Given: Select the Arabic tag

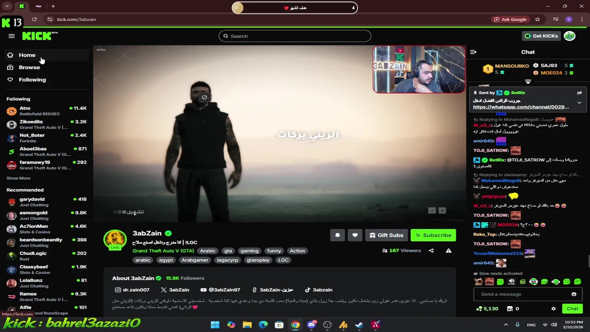Looking at the screenshot, I should (207, 251).
